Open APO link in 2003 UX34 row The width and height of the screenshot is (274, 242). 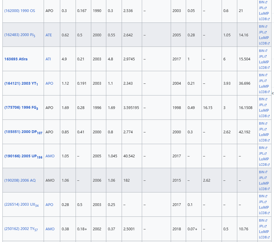(x=49, y=205)
